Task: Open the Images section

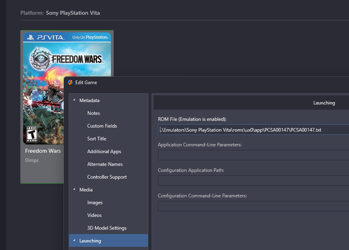Action: [x=95, y=203]
